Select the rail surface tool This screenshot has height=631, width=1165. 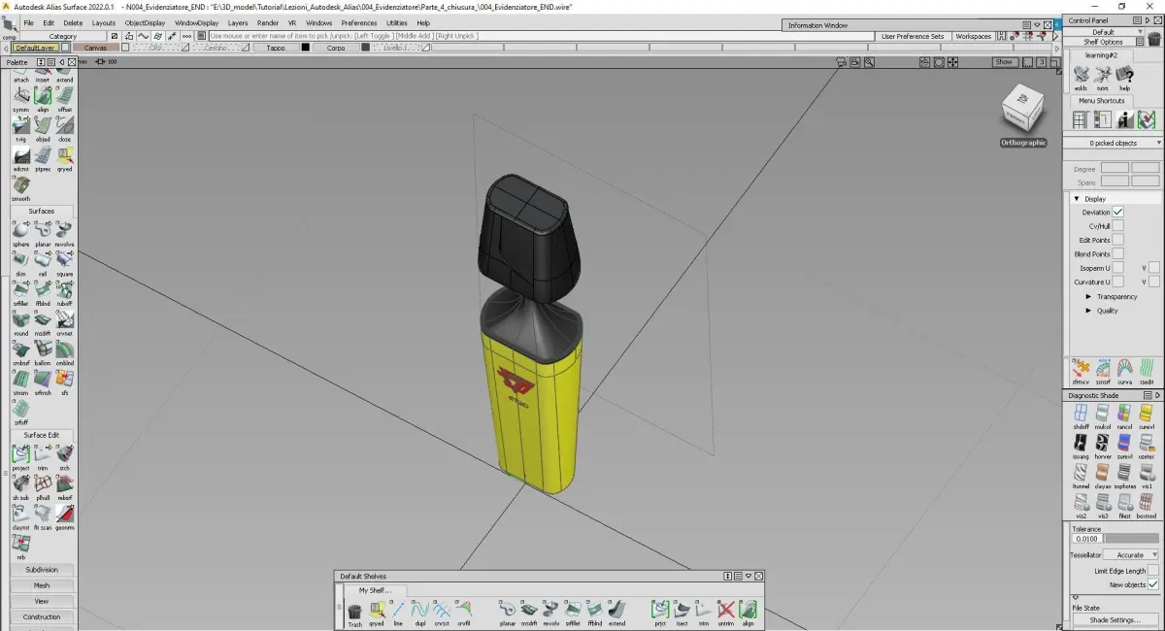pyautogui.click(x=43, y=261)
